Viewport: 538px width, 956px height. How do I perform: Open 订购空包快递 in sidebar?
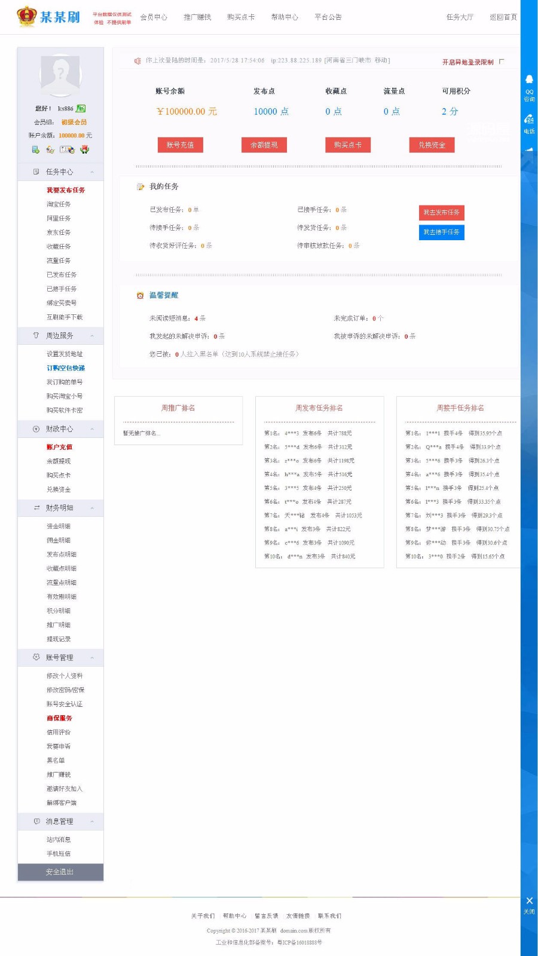66,368
